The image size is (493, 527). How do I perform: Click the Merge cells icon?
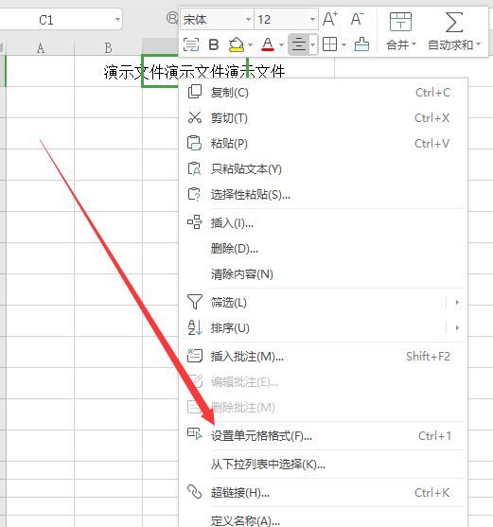click(400, 22)
